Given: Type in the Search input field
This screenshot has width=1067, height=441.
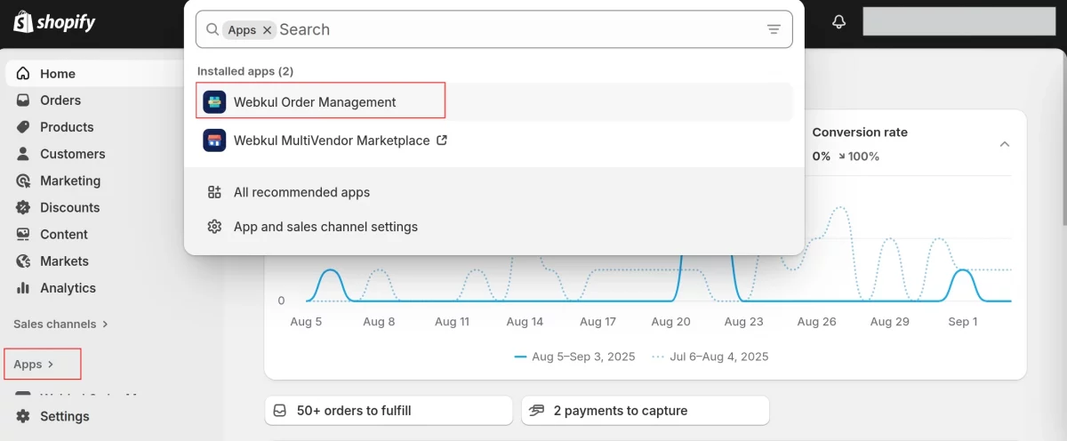Looking at the screenshot, I should (516, 29).
